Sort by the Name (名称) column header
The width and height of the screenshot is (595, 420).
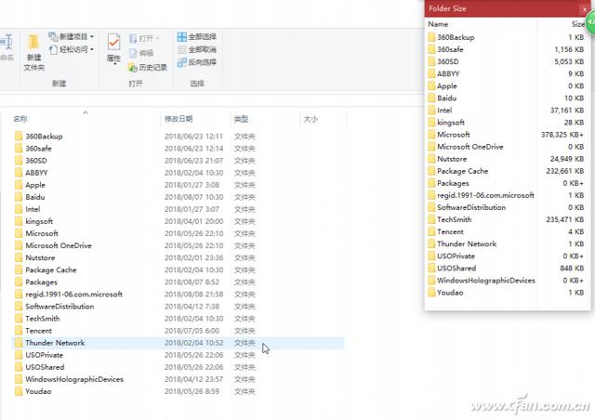click(x=20, y=119)
